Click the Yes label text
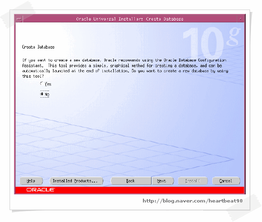Screen dimensions: 262x222 point(48,84)
